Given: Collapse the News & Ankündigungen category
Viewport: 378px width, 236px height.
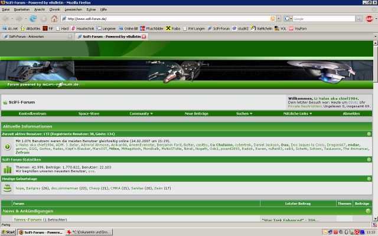Looking at the screenshot, I should click(368, 211).
